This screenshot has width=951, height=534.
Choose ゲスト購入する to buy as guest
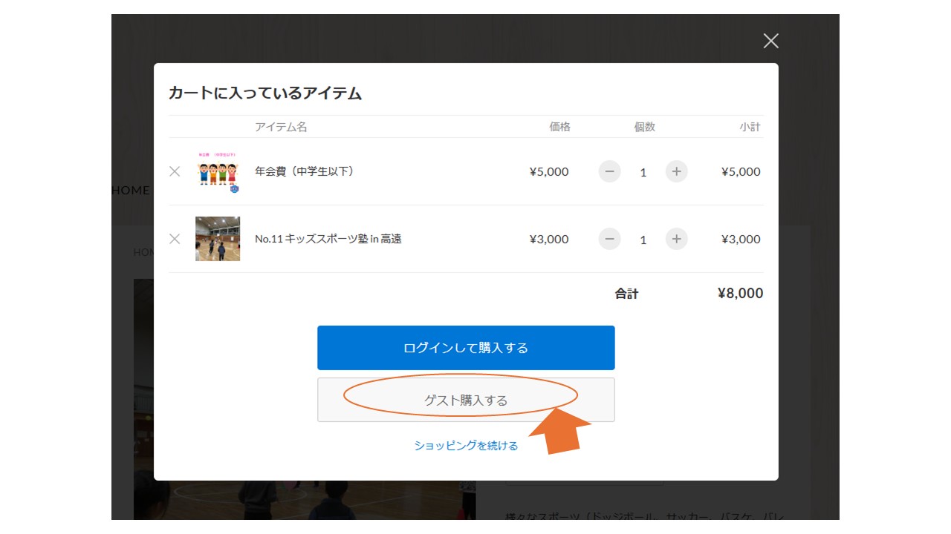[466, 400]
